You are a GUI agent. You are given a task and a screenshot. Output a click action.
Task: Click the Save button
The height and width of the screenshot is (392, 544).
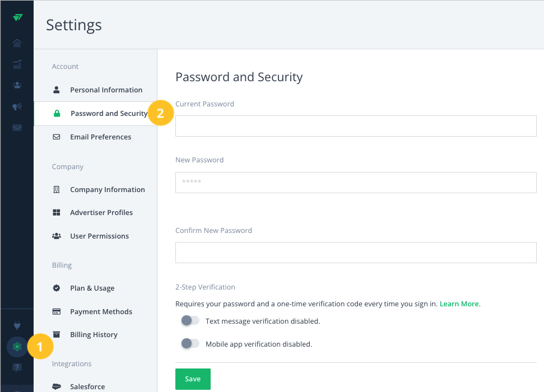coord(193,379)
